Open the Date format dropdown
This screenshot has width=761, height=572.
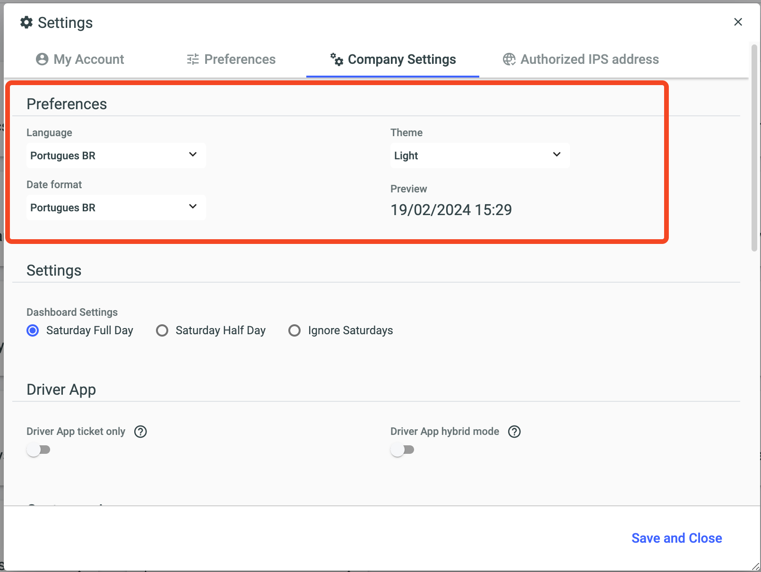coord(116,208)
